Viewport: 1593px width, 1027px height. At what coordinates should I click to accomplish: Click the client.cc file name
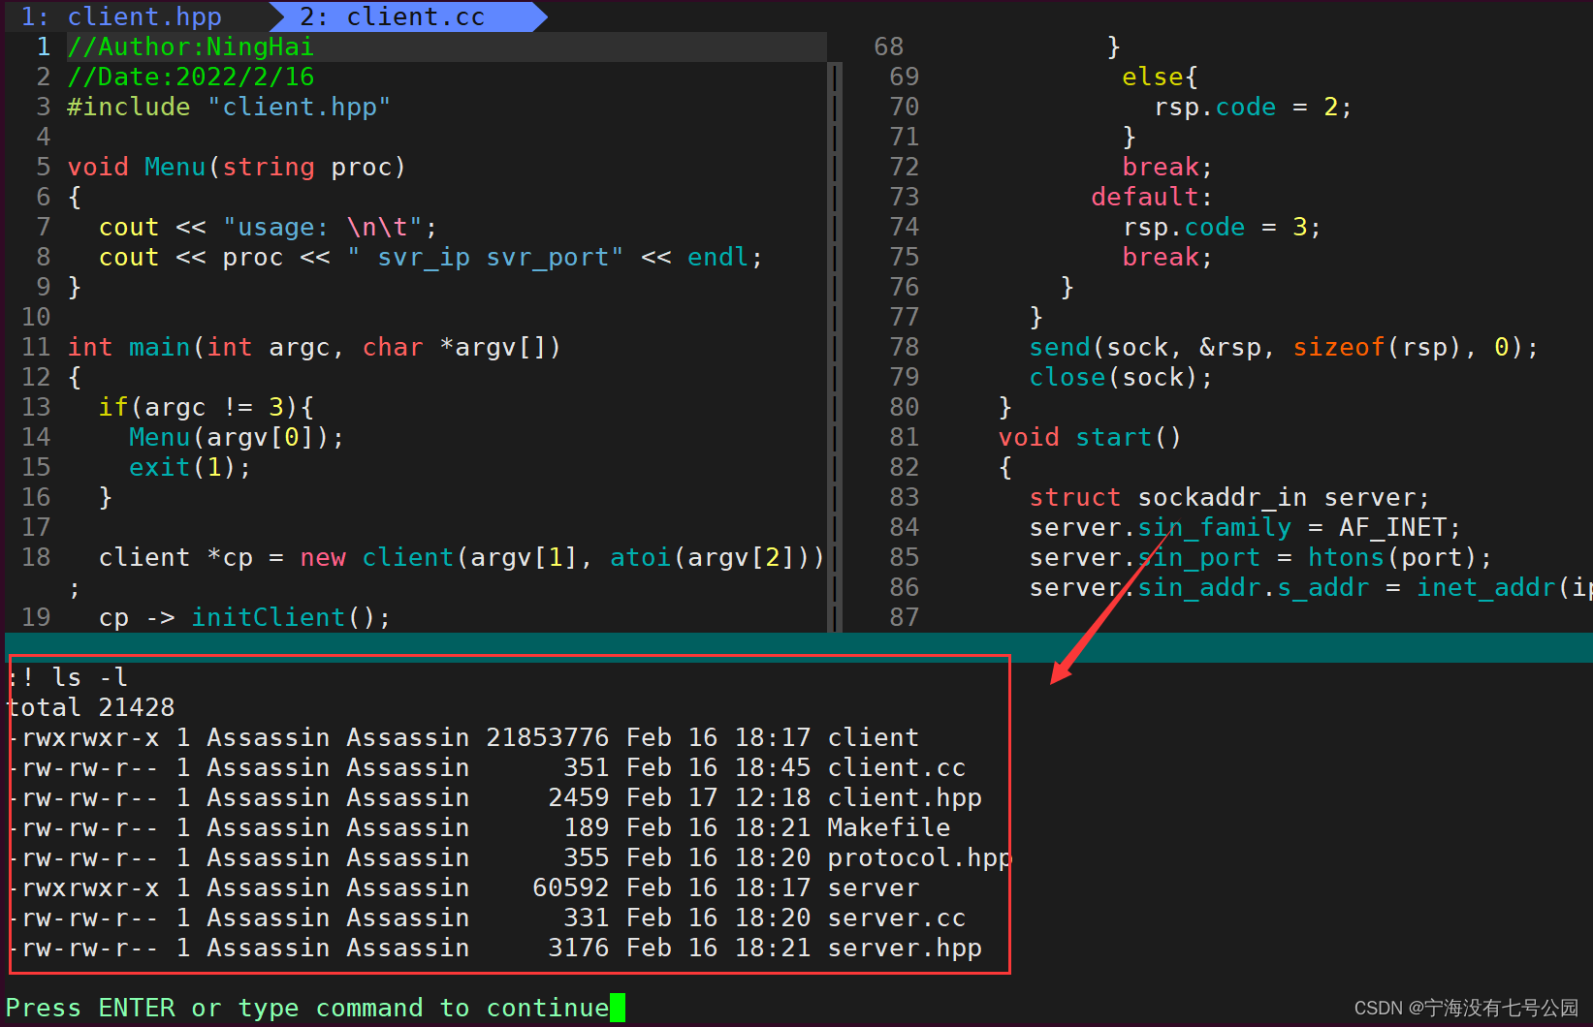coord(897,767)
